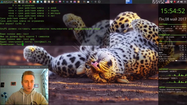Click the 'Xorg' process entry
Viewport: 187px width, 105px height.
pos(161,50)
